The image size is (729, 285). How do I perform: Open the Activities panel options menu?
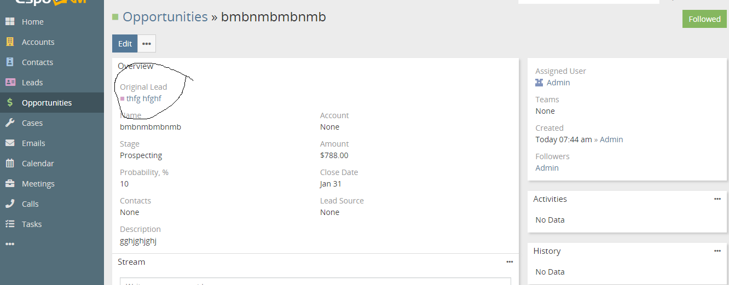717,199
